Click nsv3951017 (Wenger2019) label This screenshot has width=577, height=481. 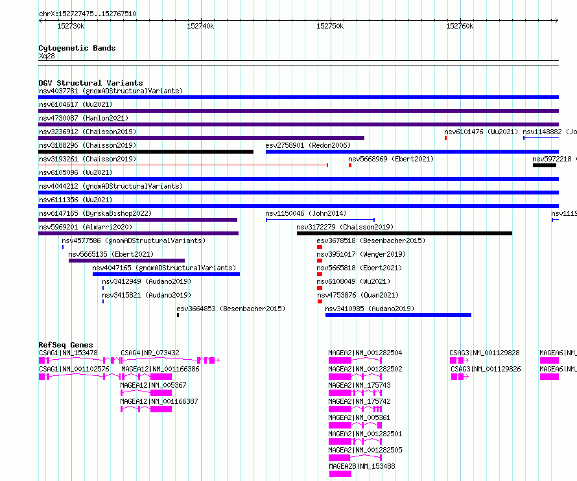point(361,254)
